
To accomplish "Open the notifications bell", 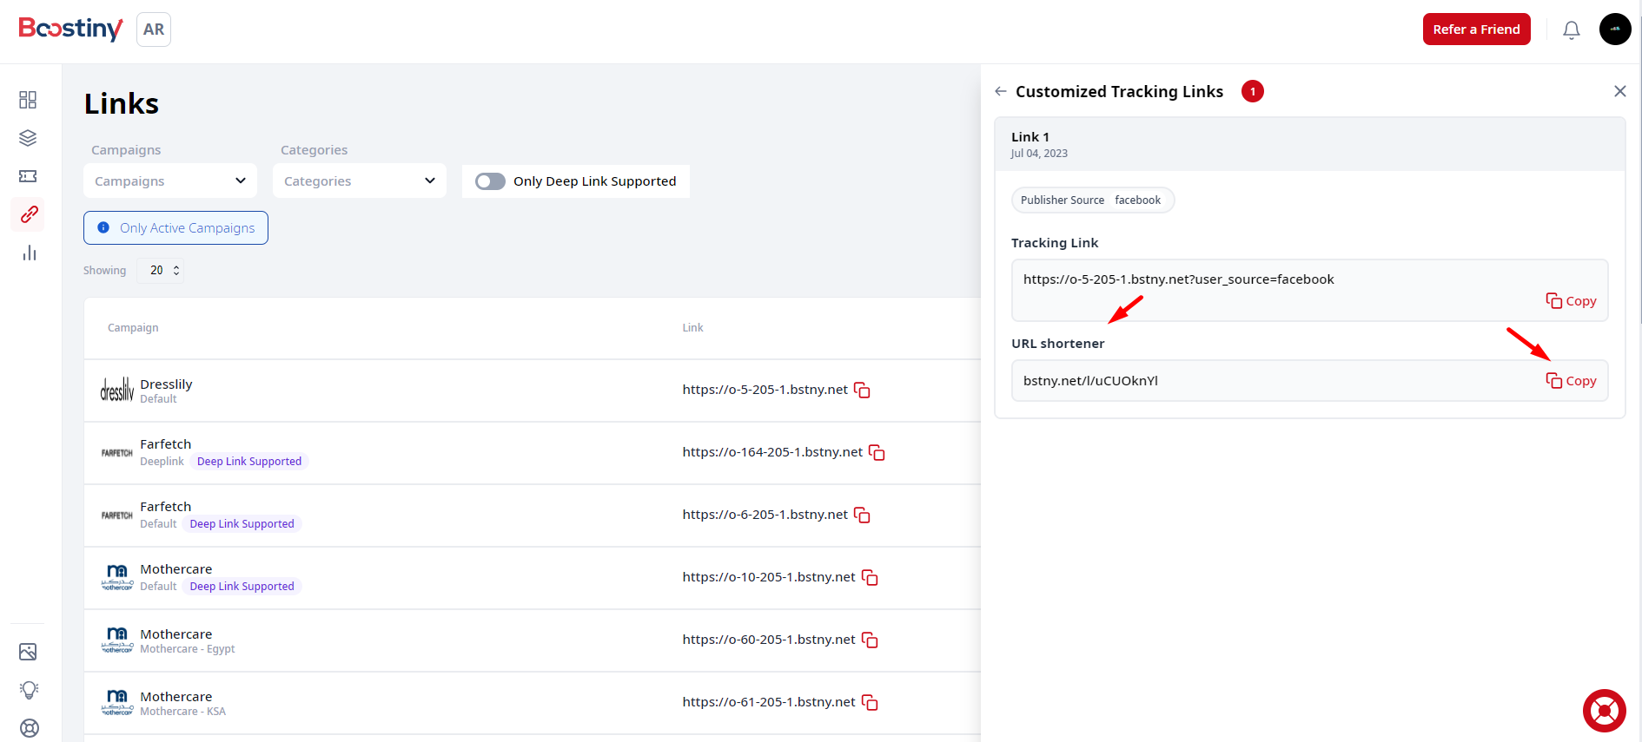I will 1571,30.
